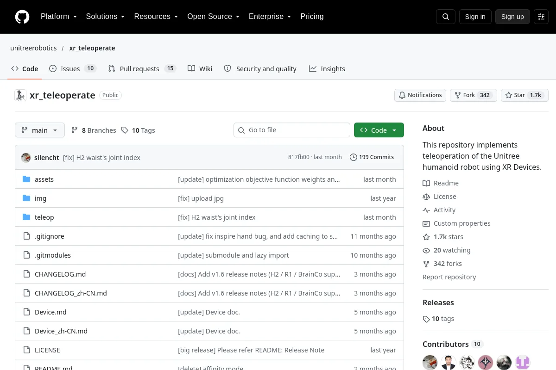Viewport: 556px width, 370px height.
Task: Switch to the Issues tab
Action: click(72, 69)
